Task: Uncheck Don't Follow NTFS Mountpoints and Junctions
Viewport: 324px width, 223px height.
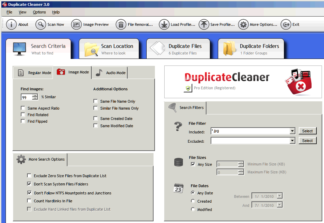Action: click(x=29, y=193)
